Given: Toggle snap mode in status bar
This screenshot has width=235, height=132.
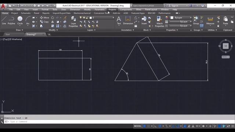Looking at the screenshot, I should point(148,126).
